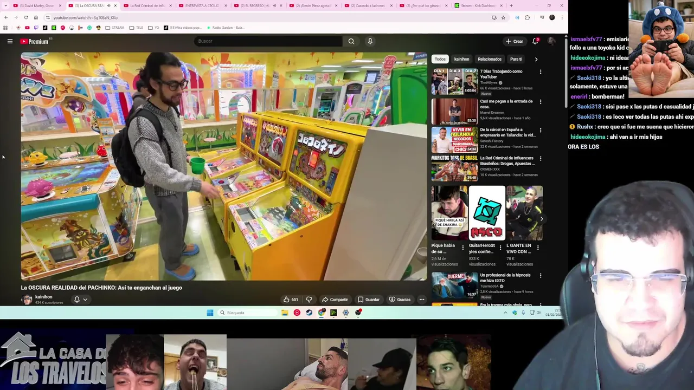Open 'La Red Criminal de Influencers Brasileños' video
Image resolution: width=694 pixels, height=390 pixels.
click(x=454, y=168)
